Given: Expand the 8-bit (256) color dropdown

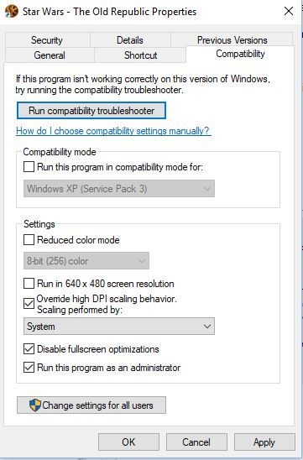Looking at the screenshot, I should tap(86, 260).
